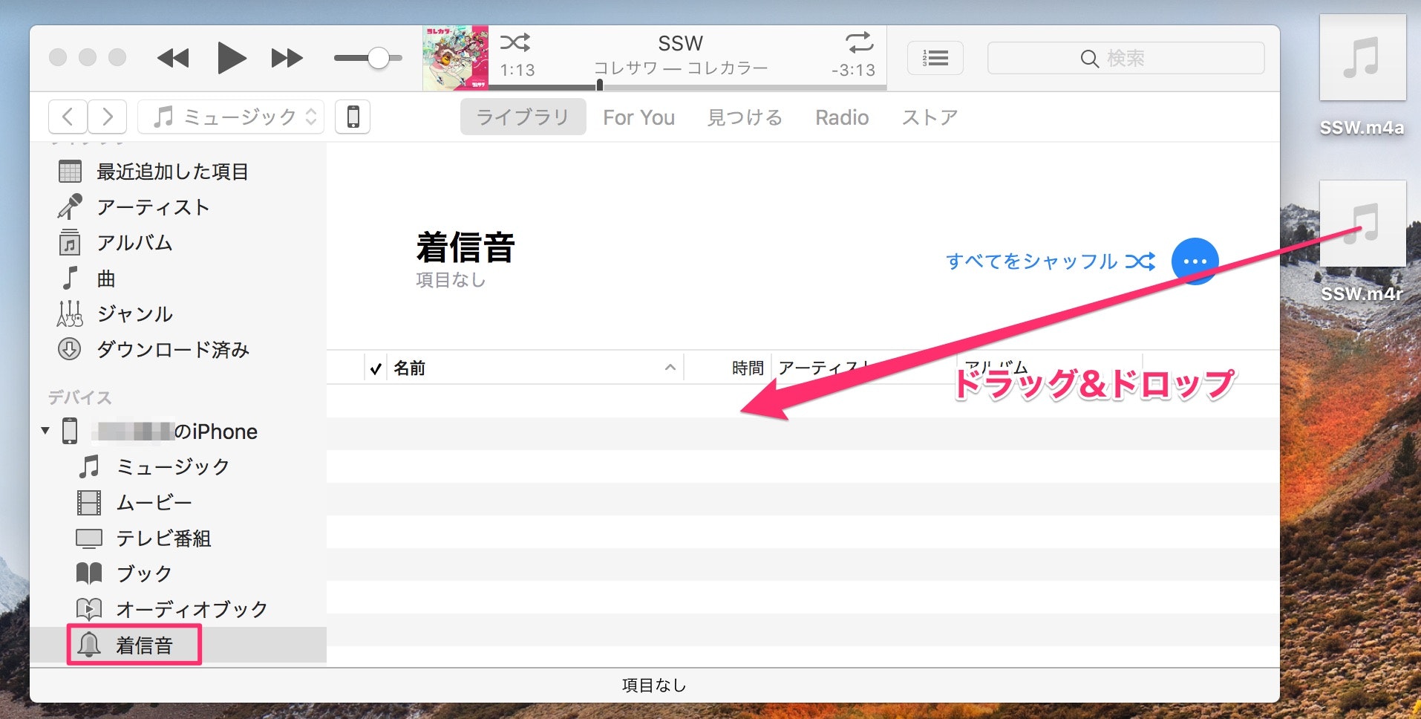Click コレサワ — コレカラー artist text
The image size is (1421, 719).
[680, 68]
